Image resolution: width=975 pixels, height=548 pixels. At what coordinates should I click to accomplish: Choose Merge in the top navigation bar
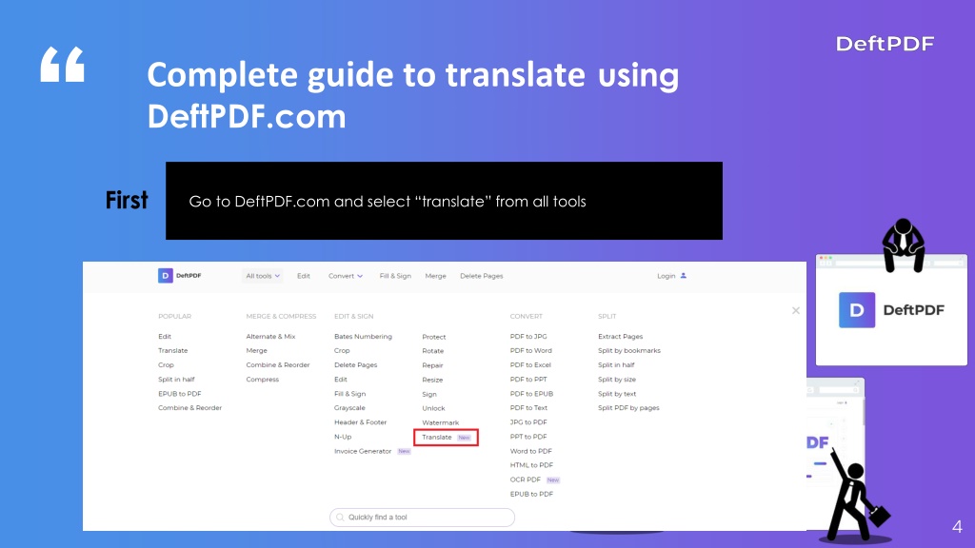click(435, 276)
